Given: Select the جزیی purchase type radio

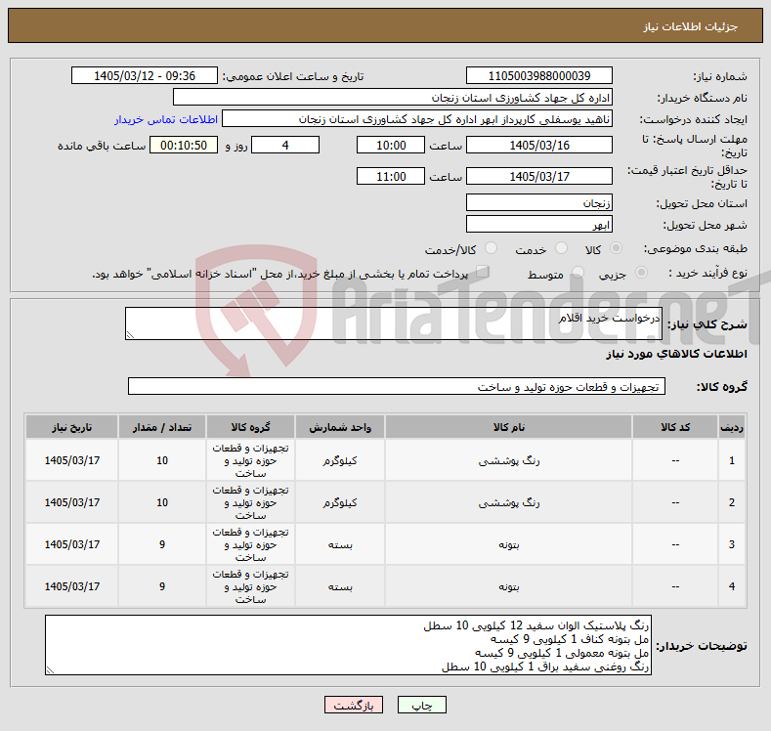Looking at the screenshot, I should pos(641,273).
